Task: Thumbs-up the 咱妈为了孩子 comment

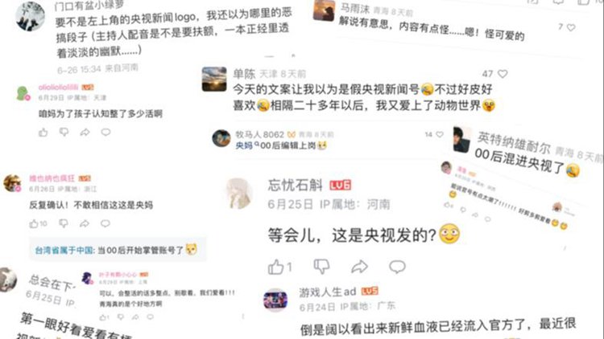Action: tap(43, 133)
